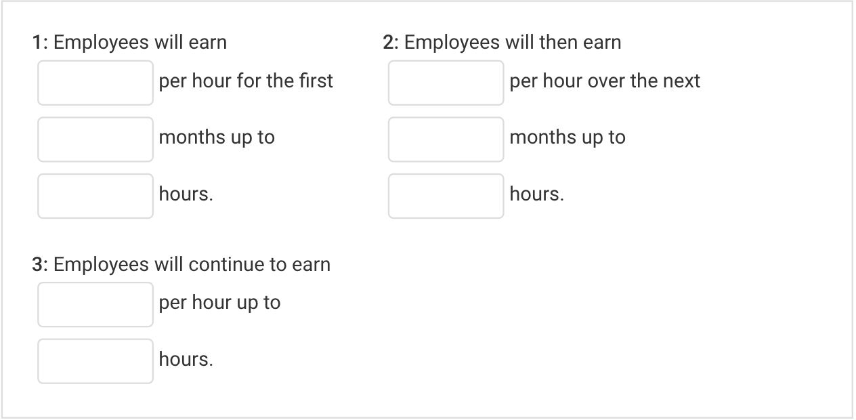856x420 pixels.
Task: Focus the tier 1 months input box
Action: point(95,140)
